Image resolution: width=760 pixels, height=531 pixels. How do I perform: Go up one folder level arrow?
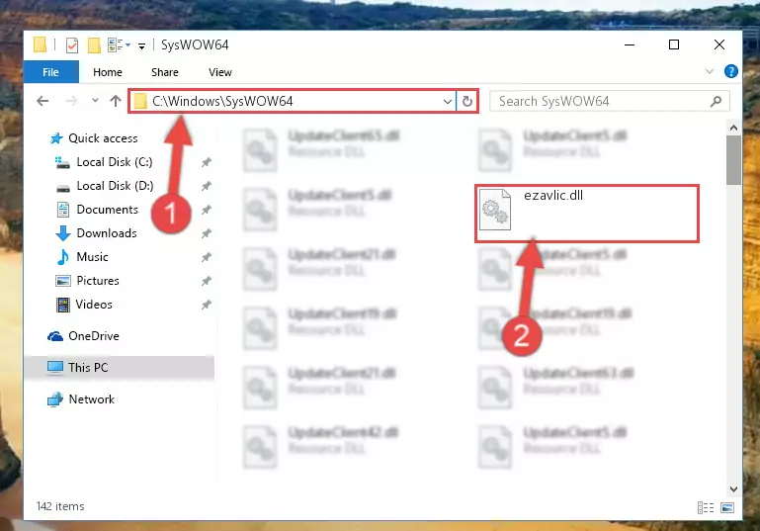[x=116, y=101]
